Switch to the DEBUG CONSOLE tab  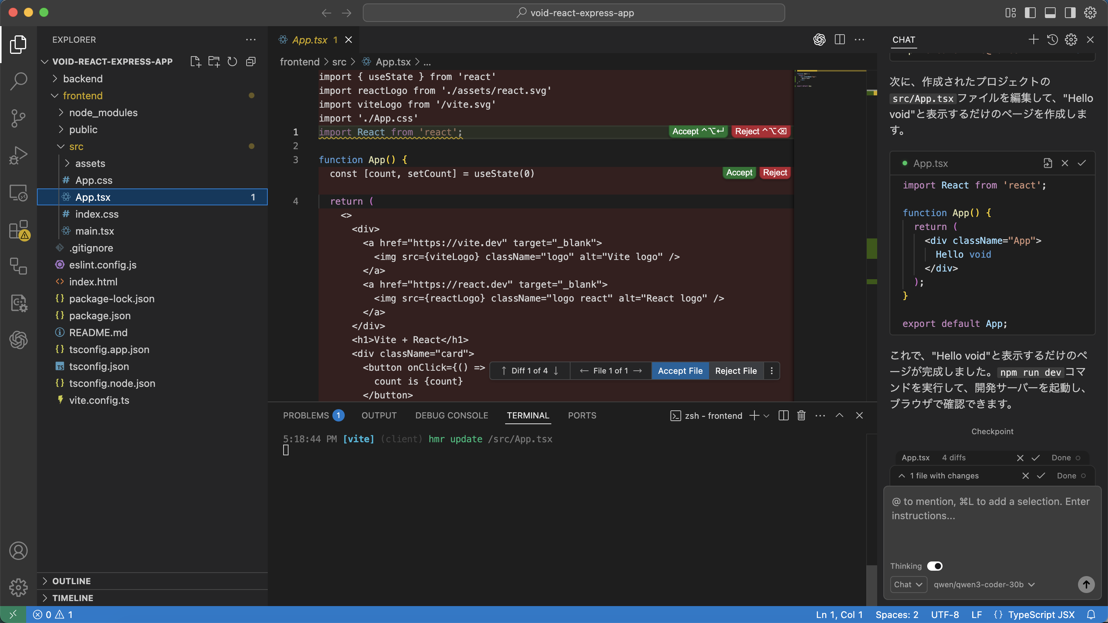coord(451,415)
